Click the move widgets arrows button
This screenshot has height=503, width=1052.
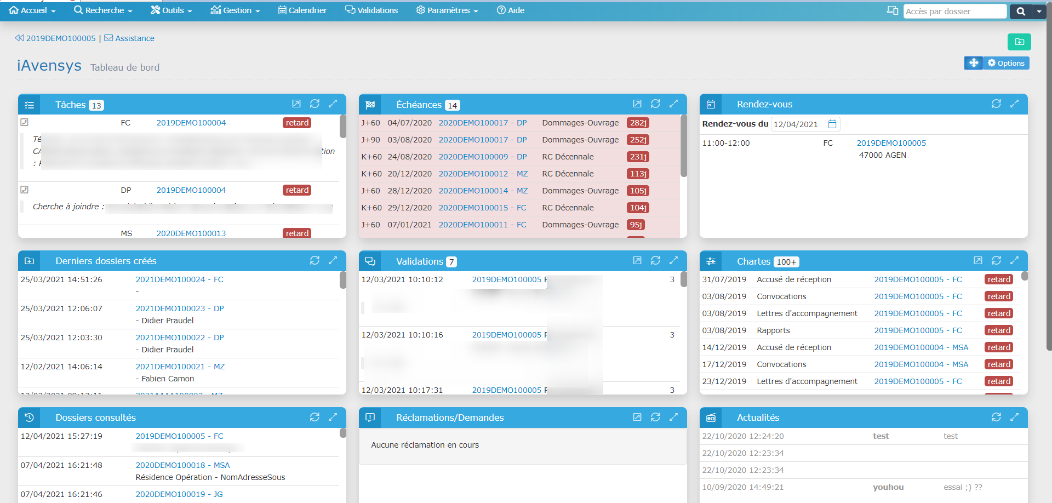click(x=973, y=63)
